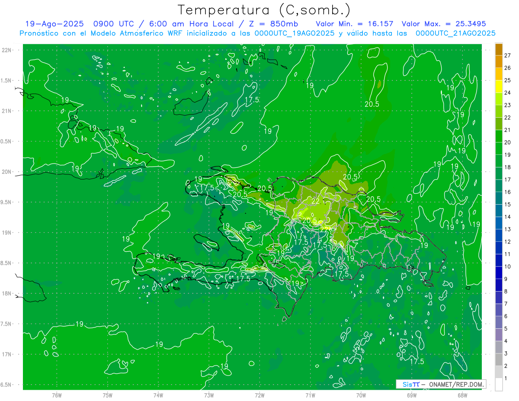Click the "6" label on the color scale

coord(506,316)
